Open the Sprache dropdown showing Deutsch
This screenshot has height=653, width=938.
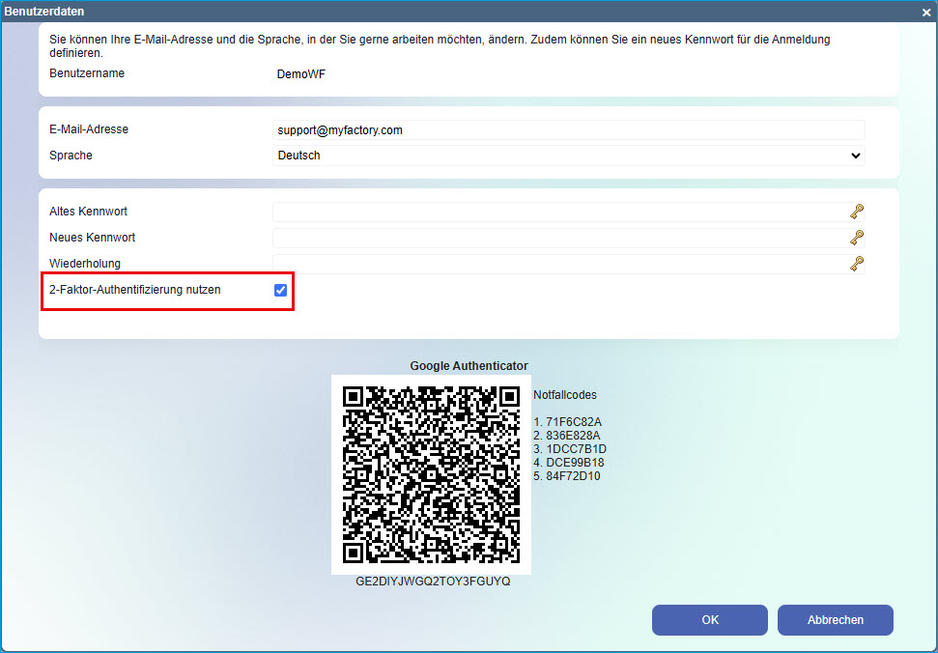[568, 156]
